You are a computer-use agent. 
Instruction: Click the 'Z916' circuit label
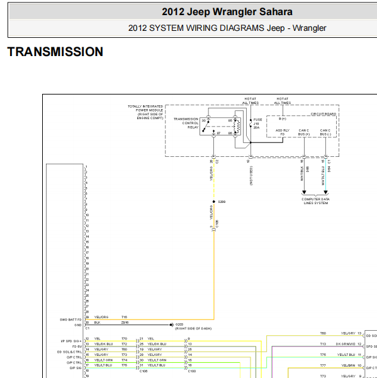(125, 323)
